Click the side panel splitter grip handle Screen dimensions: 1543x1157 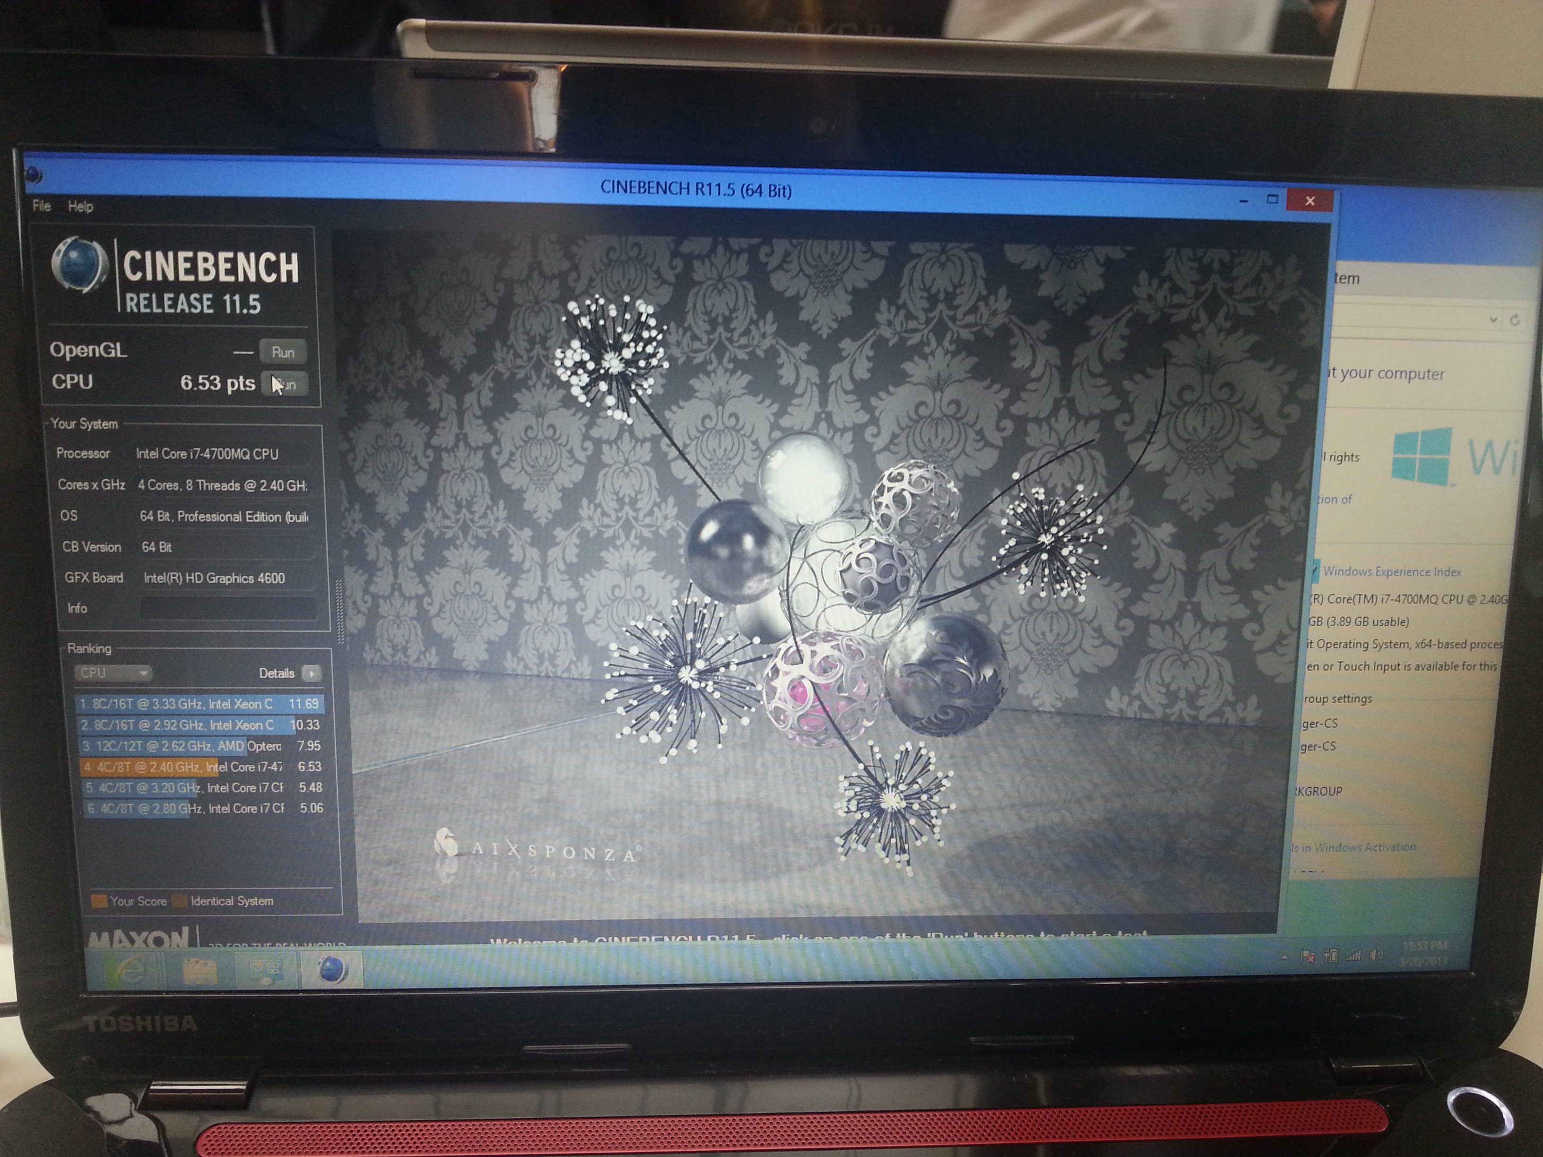[x=340, y=611]
